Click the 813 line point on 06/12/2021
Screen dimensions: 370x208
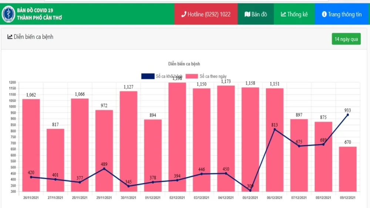pyautogui.click(x=274, y=129)
